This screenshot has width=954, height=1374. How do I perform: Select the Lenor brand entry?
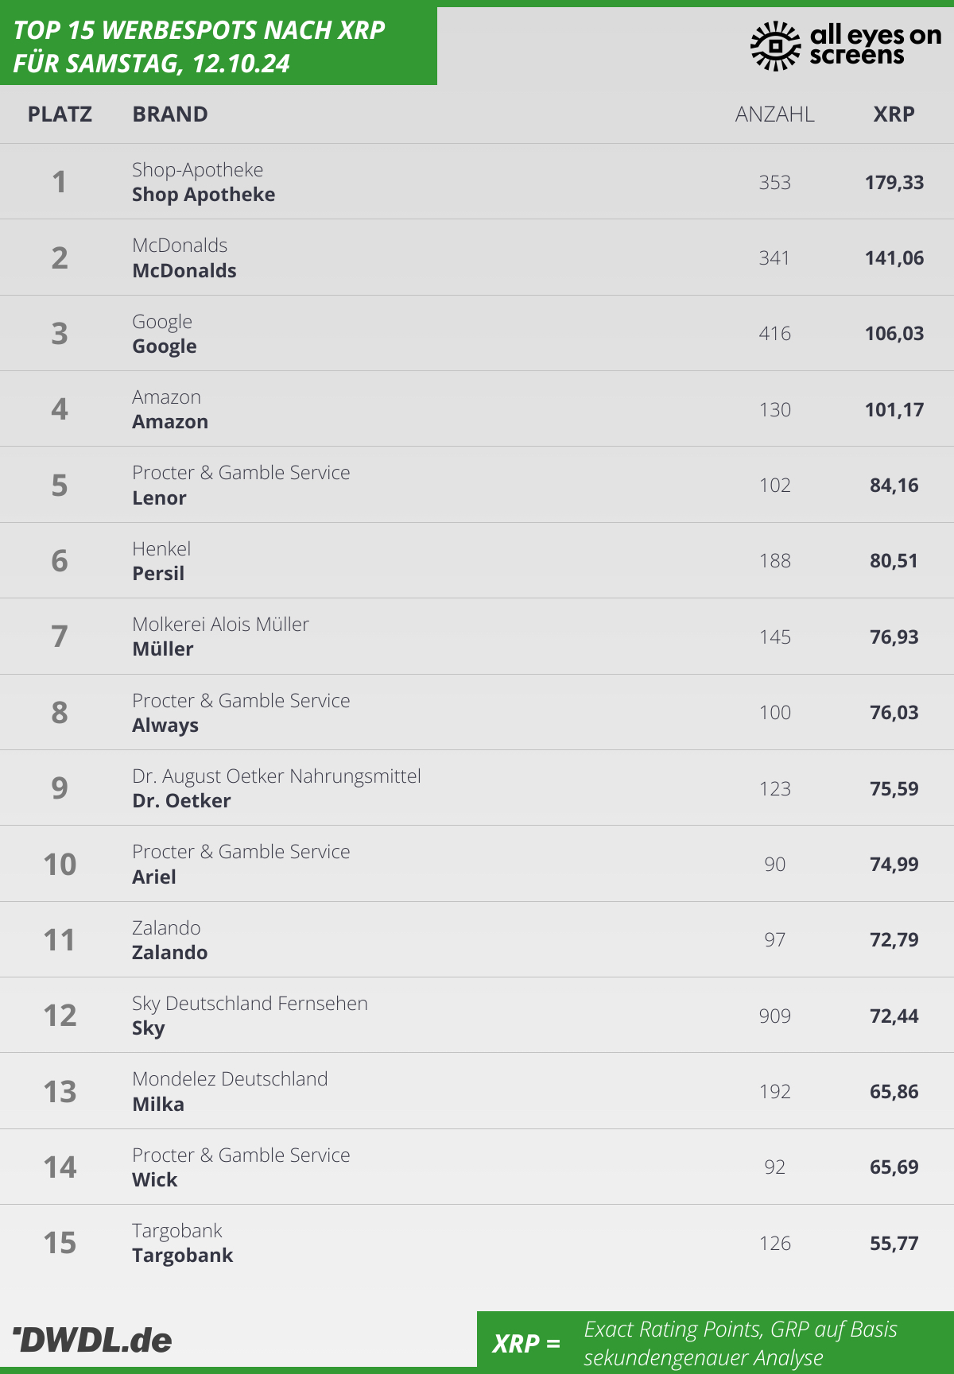click(159, 498)
